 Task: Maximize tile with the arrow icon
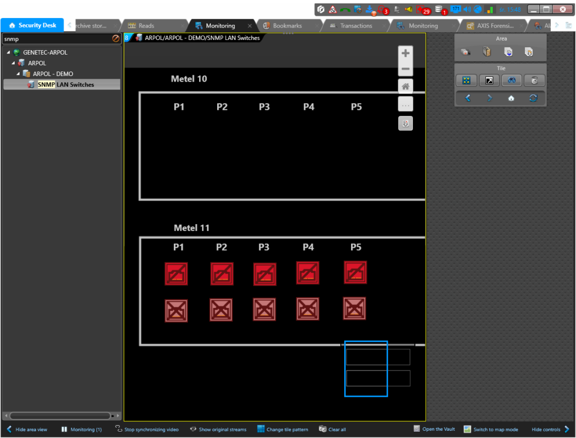[489, 81]
